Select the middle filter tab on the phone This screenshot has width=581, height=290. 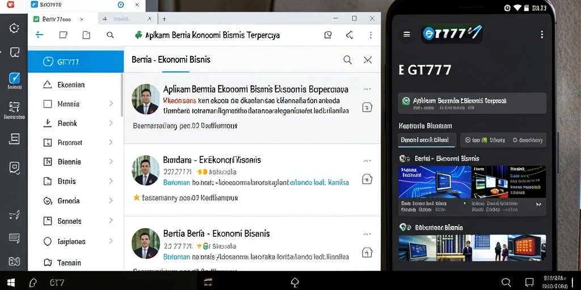point(485,140)
